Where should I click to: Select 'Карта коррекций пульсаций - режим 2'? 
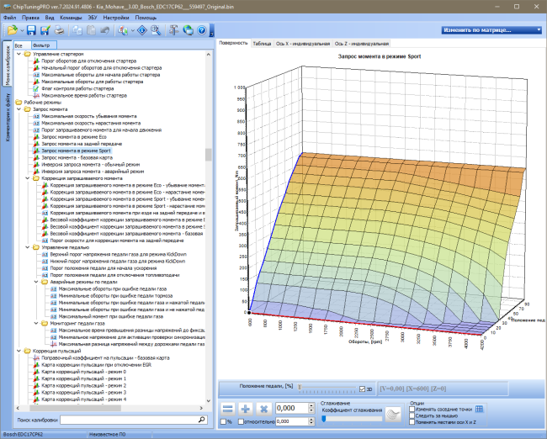tap(83, 385)
